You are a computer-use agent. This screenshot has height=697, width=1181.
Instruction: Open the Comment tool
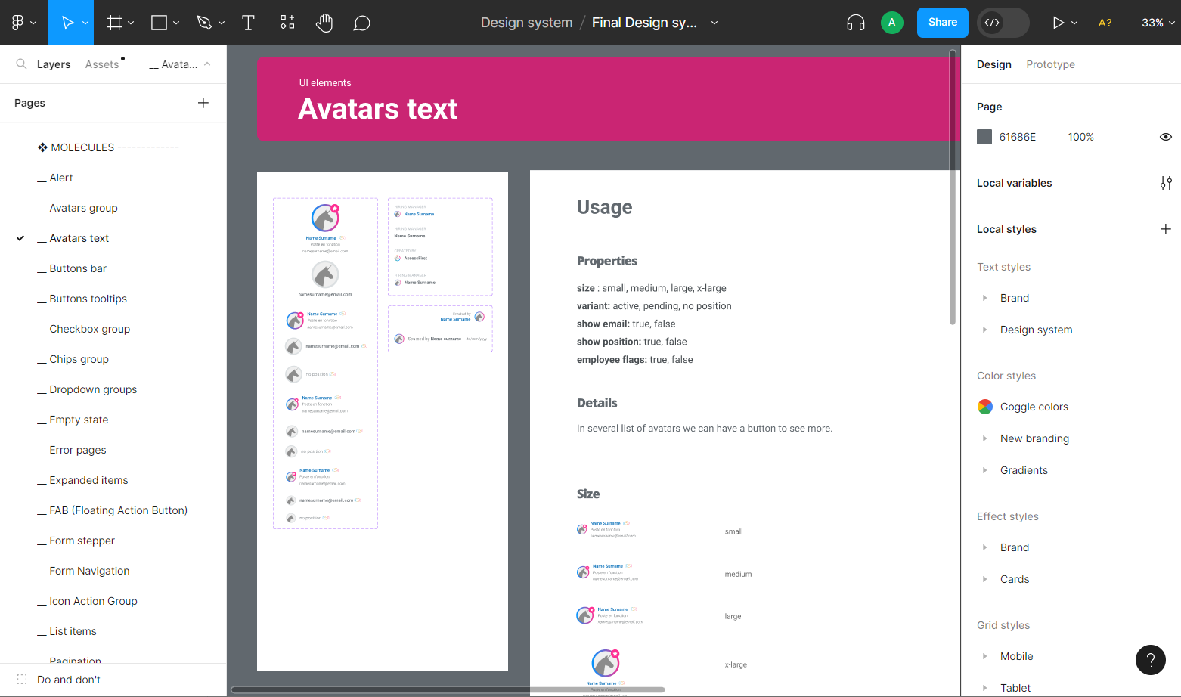(362, 23)
